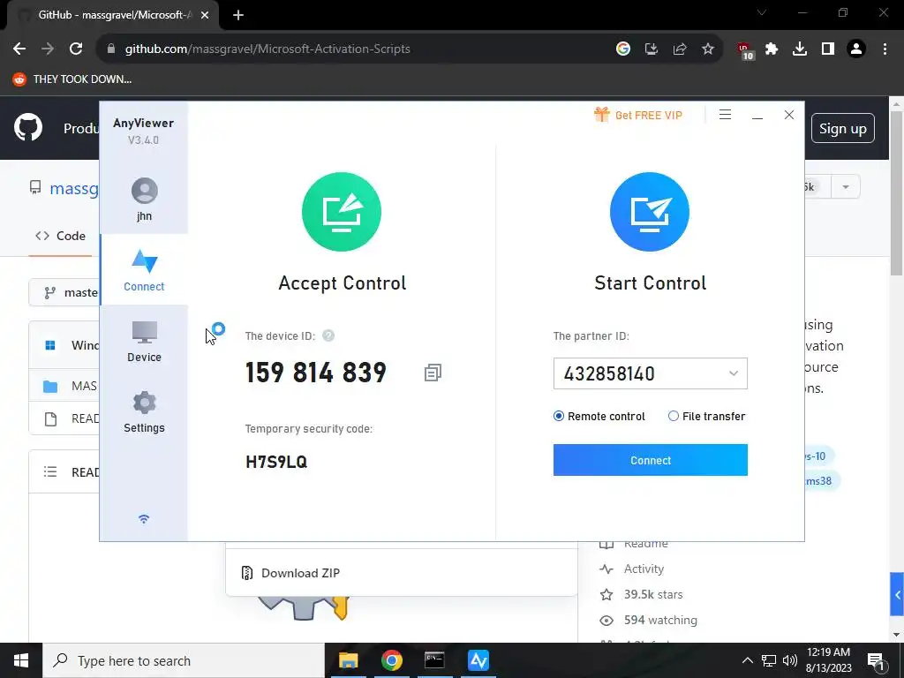Close the AnyViewer window

tap(789, 115)
